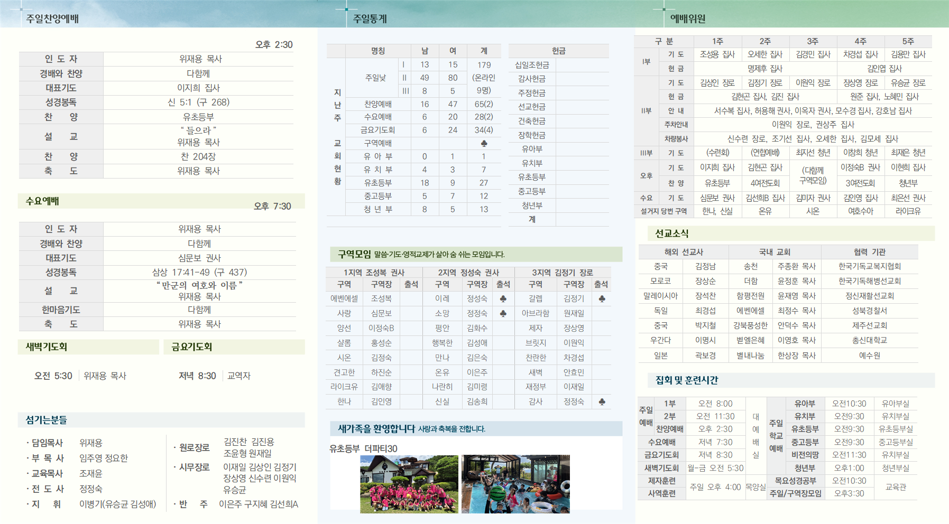This screenshot has width=949, height=524.
Task: Click the club mark in the 소망 district row
Action: pyautogui.click(x=503, y=314)
